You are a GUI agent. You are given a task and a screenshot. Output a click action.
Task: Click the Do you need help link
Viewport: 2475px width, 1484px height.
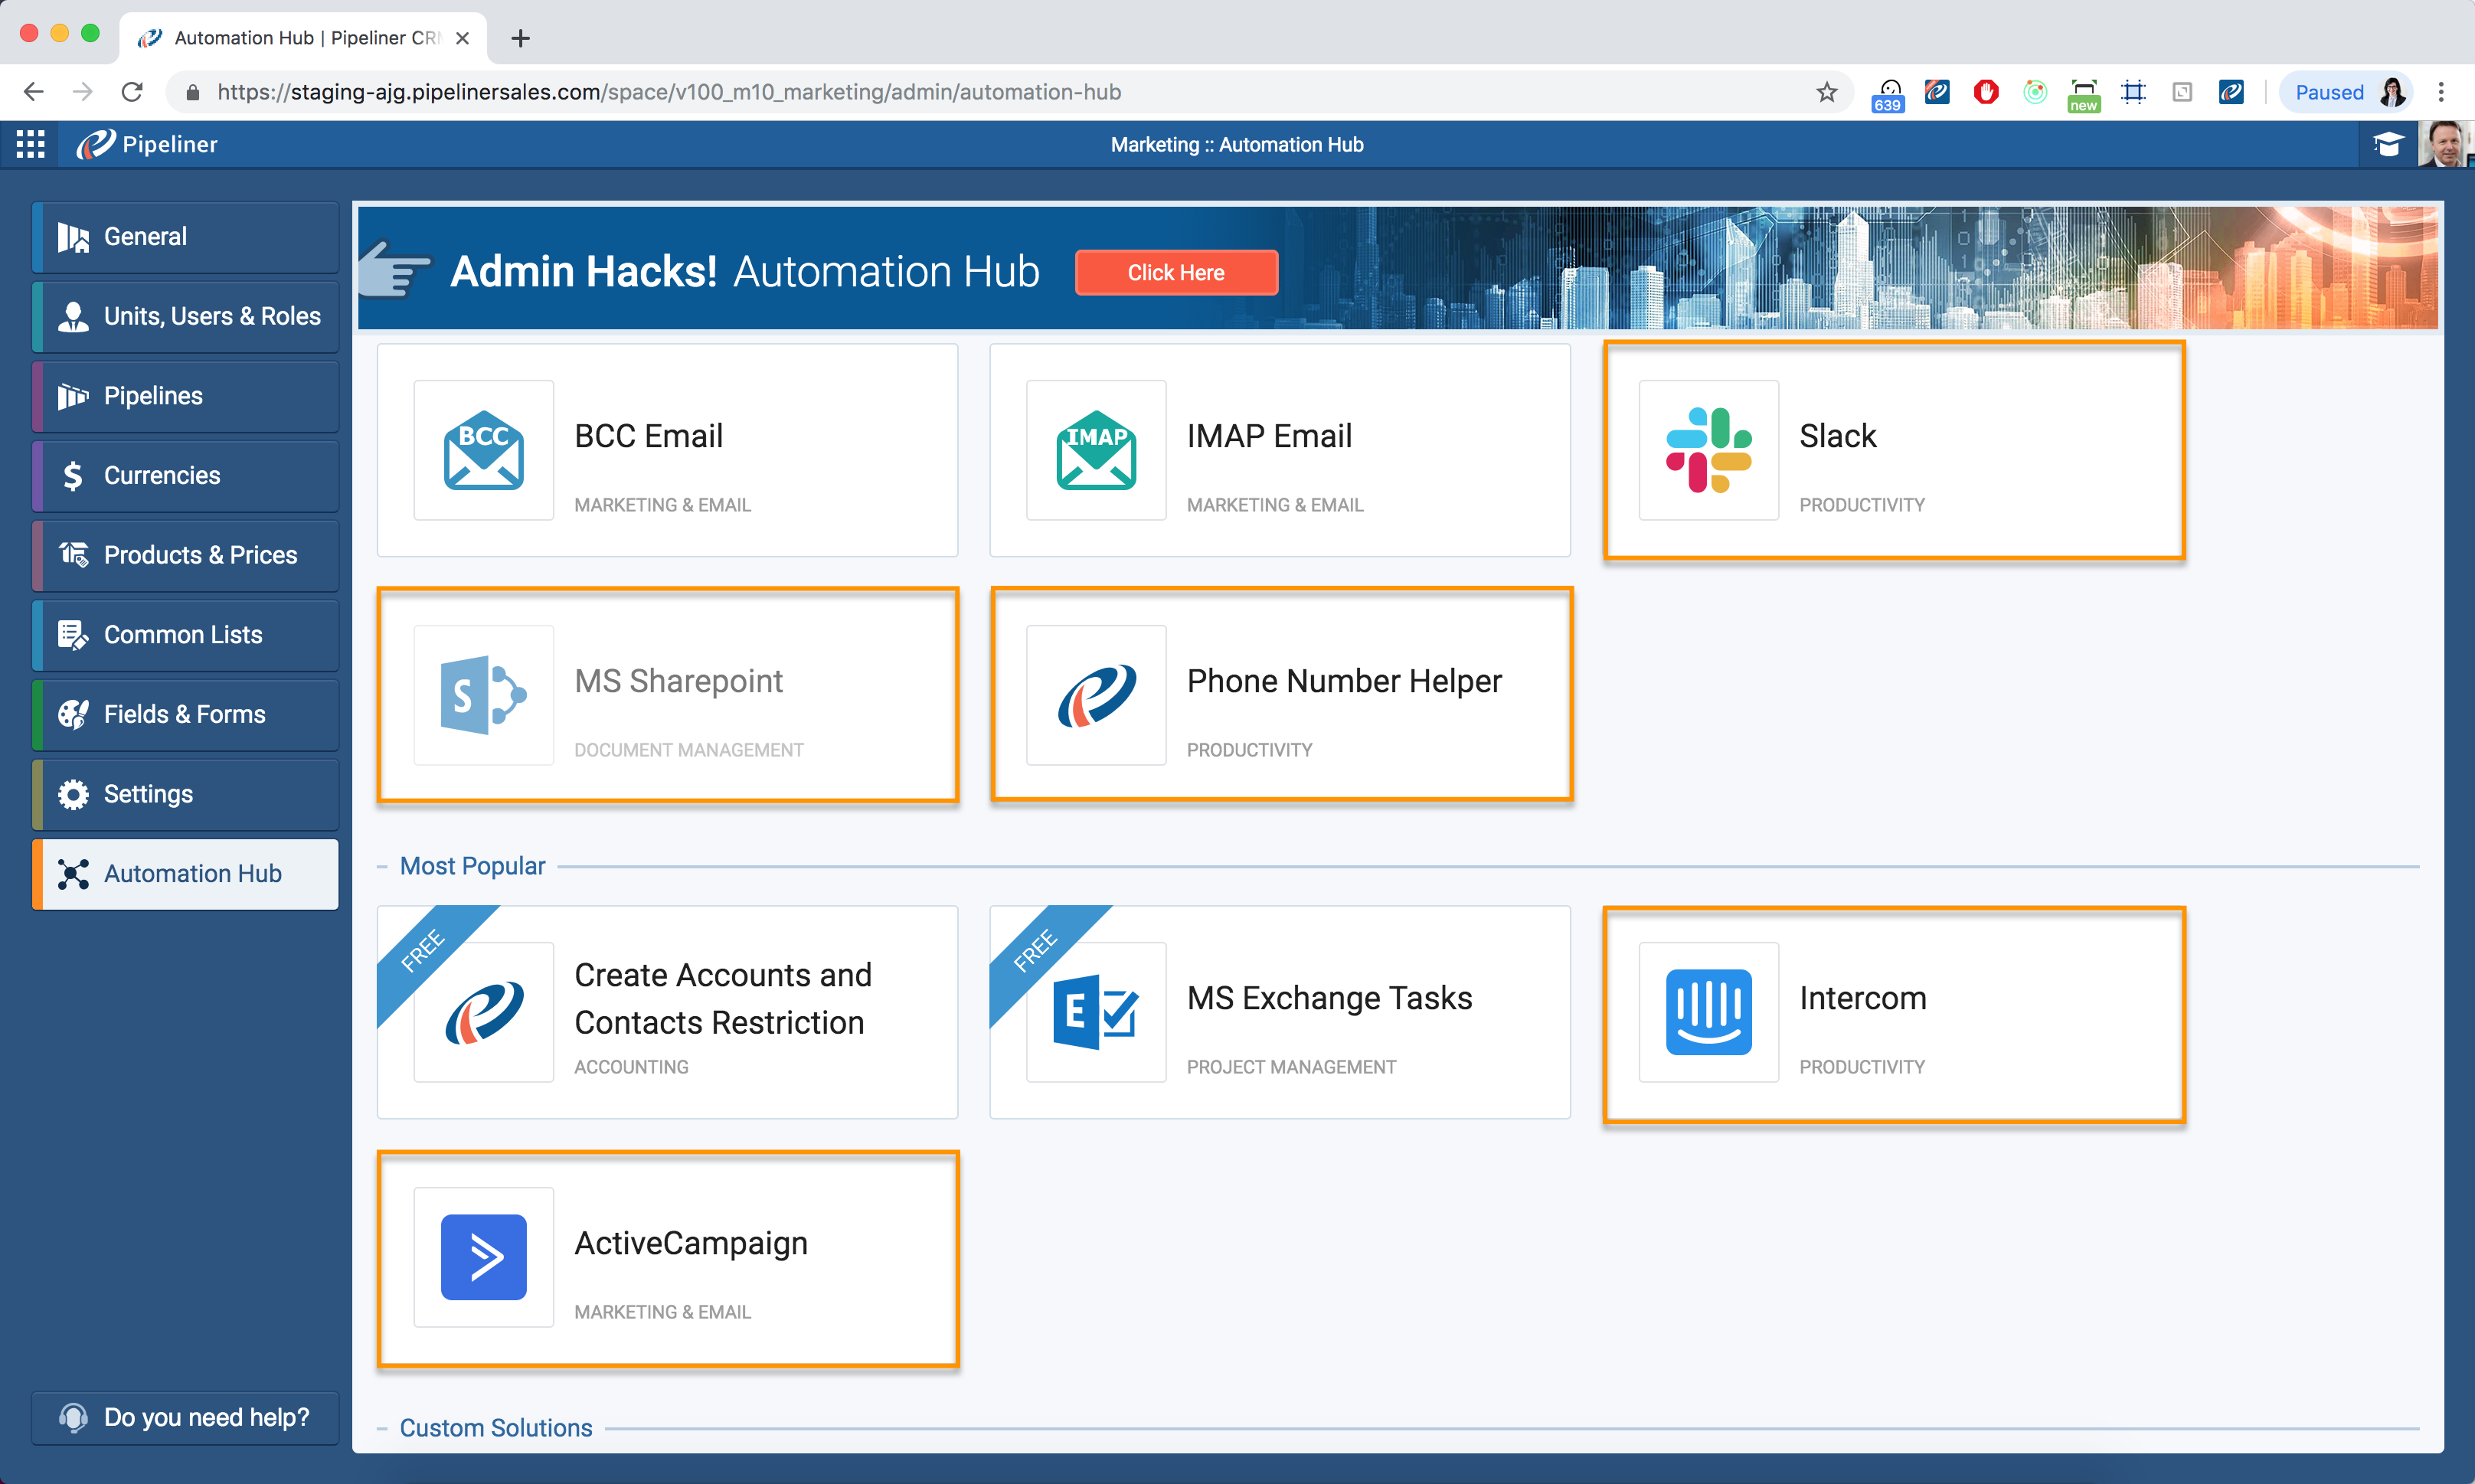pos(184,1417)
